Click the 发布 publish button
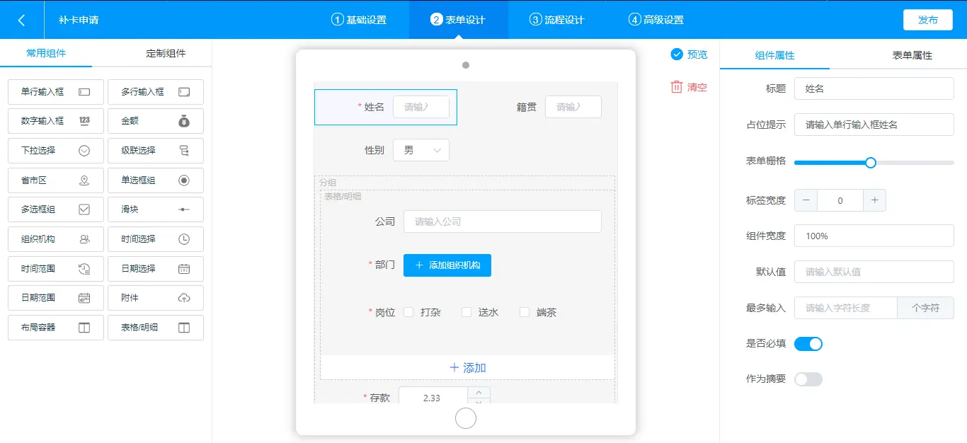The width and height of the screenshot is (967, 443). [x=927, y=20]
